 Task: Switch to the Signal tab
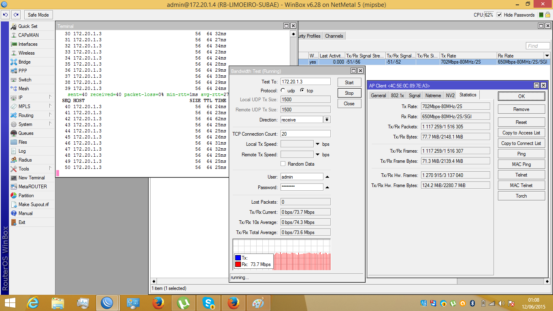414,96
